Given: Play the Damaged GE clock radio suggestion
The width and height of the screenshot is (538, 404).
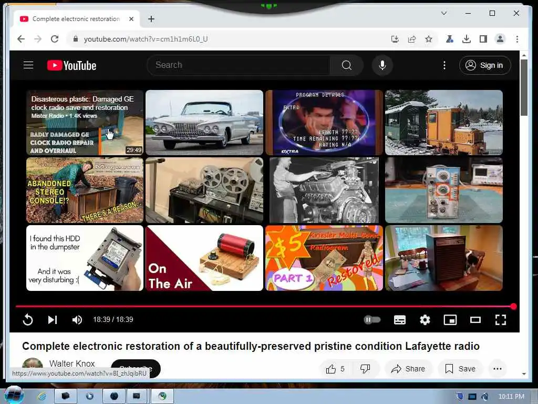Looking at the screenshot, I should coord(85,123).
